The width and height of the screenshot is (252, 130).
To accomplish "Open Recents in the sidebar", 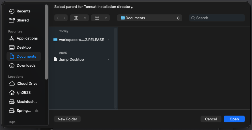I will 23,11.
